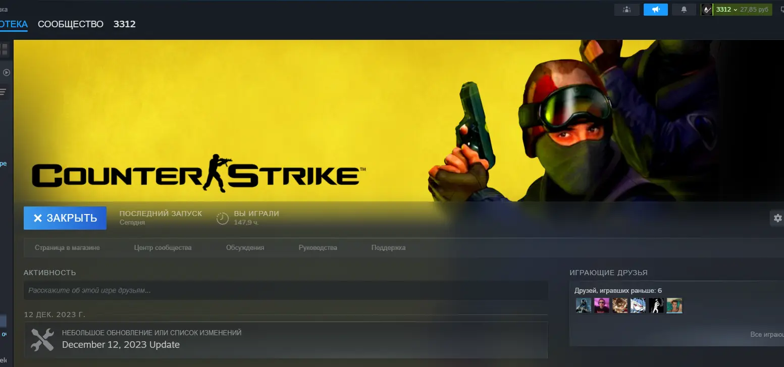Click the armored soldier friend avatar

click(x=584, y=305)
